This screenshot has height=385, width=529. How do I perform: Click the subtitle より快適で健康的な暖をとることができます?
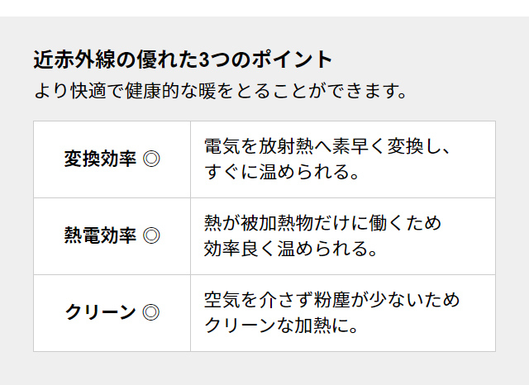click(x=221, y=91)
